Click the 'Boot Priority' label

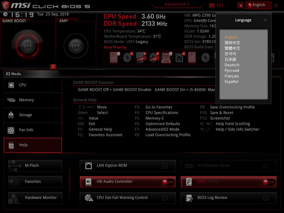tap(115, 47)
